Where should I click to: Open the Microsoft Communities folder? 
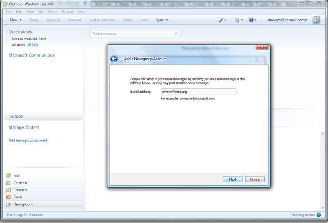(32, 55)
